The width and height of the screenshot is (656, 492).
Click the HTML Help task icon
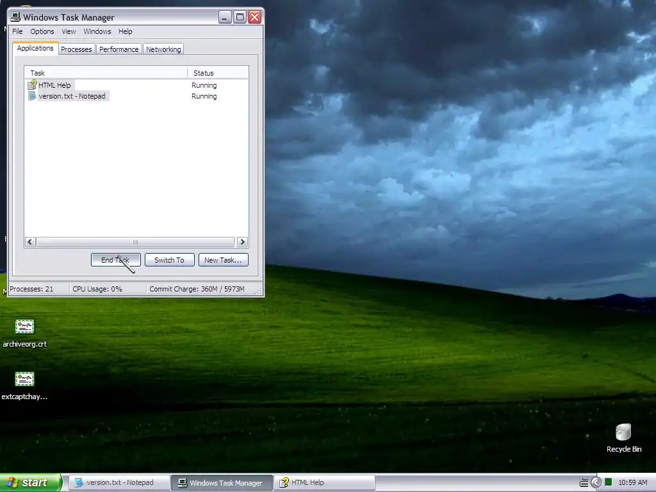click(x=32, y=85)
